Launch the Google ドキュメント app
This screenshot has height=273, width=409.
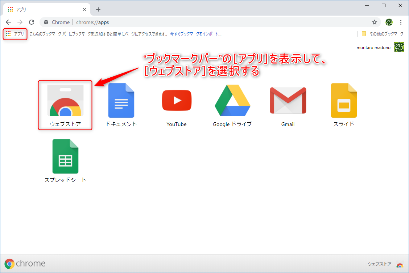(121, 101)
